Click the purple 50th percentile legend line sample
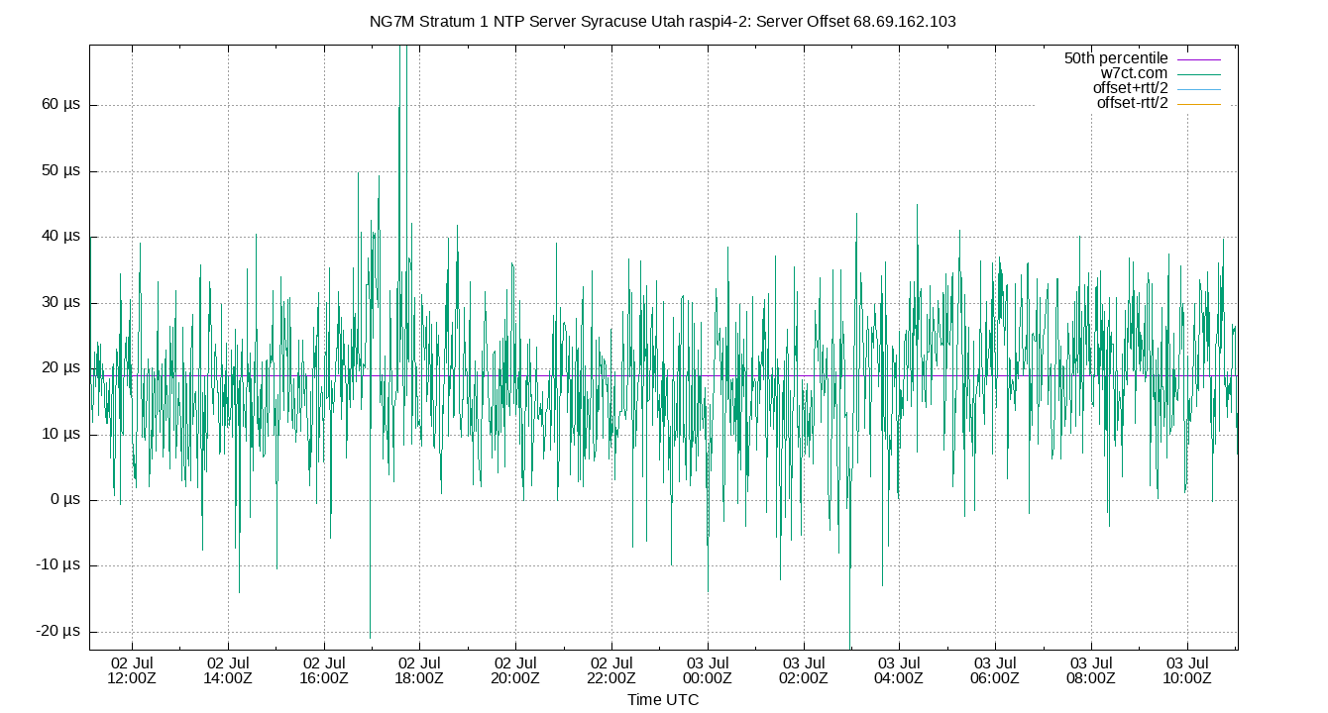 [x=1198, y=59]
